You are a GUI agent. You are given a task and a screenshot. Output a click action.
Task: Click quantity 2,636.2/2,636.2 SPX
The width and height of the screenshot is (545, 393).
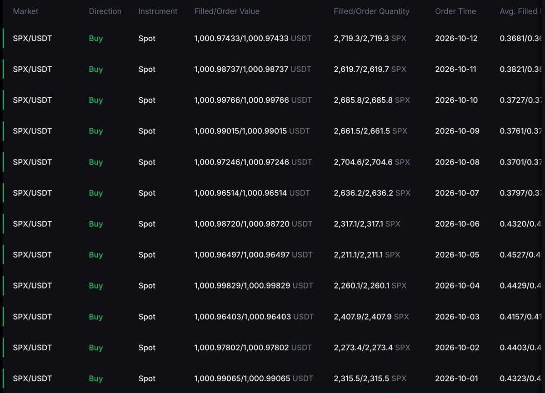click(372, 193)
